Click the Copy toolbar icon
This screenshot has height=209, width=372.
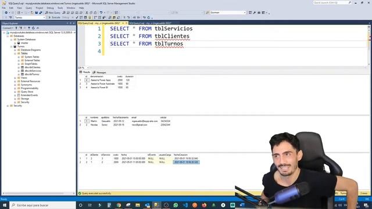pos(91,13)
